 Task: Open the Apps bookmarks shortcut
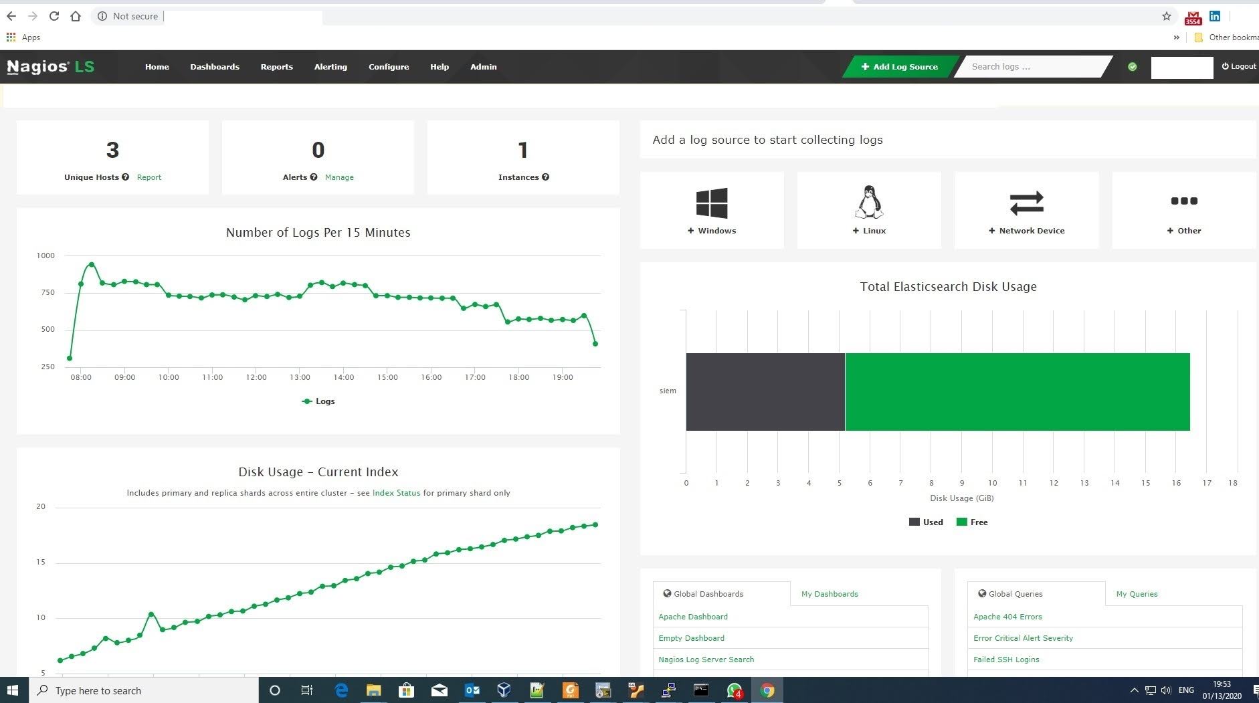23,37
